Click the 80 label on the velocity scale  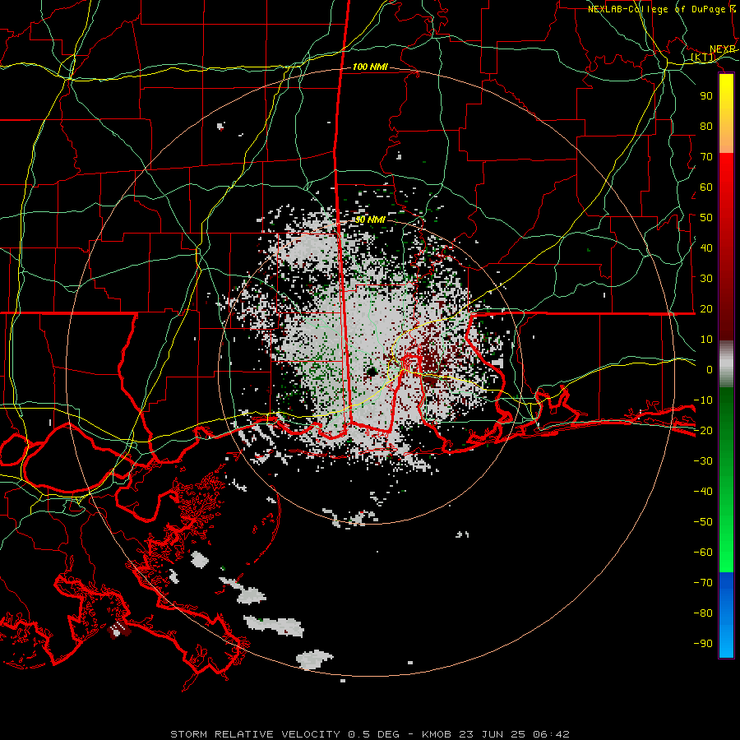(x=706, y=127)
